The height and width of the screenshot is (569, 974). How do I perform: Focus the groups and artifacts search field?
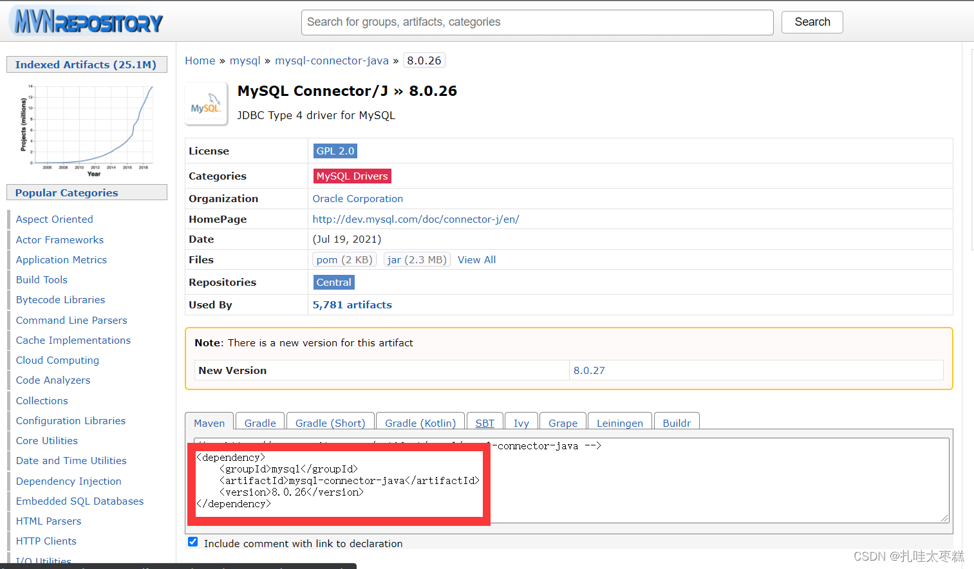(x=537, y=22)
